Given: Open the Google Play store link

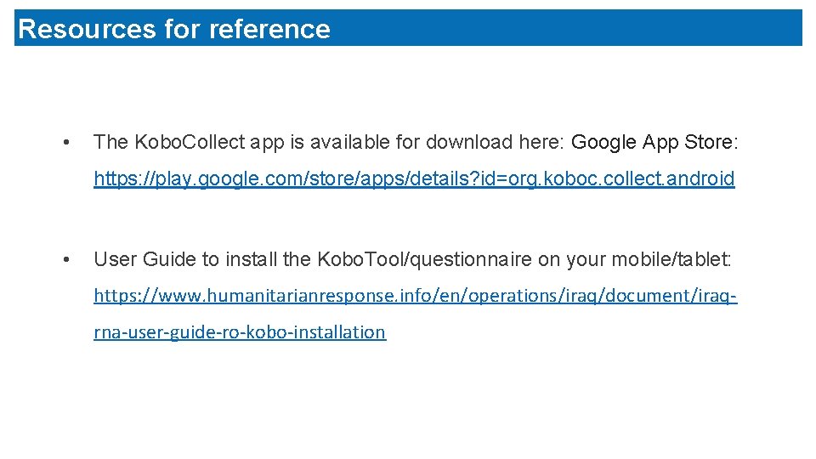Looking at the screenshot, I should coord(413,178).
